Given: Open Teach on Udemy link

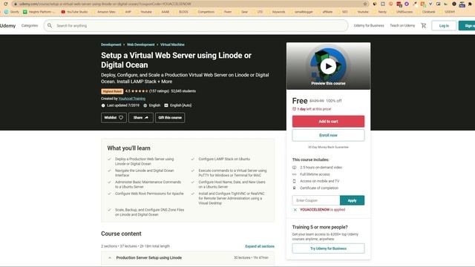Looking at the screenshot, I should pyautogui.click(x=402, y=26).
